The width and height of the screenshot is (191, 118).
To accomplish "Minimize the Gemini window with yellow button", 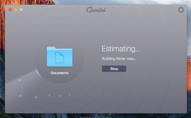I will (x=16, y=10).
